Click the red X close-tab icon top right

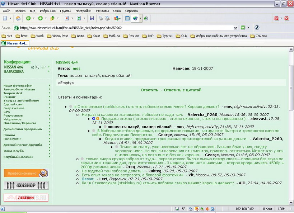pyautogui.click(x=286, y=18)
